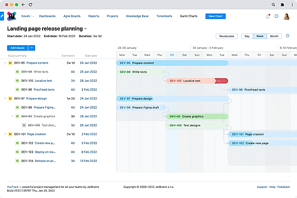Open Proofread texts issue link in list

point(44,90)
